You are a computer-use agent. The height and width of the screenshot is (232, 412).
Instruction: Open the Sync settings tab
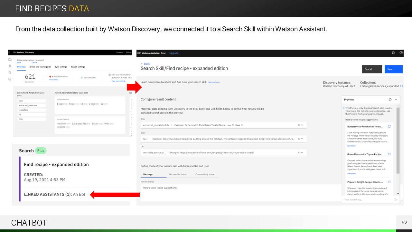pos(61,67)
